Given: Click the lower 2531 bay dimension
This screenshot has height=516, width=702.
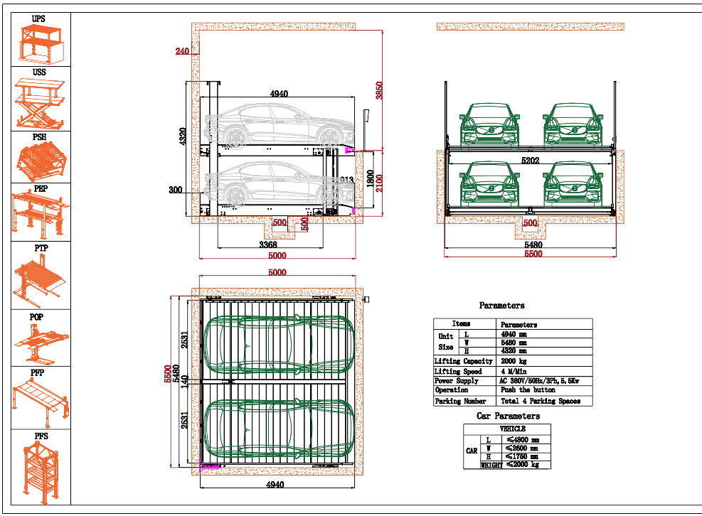Looking at the screenshot, I should coord(184,420).
